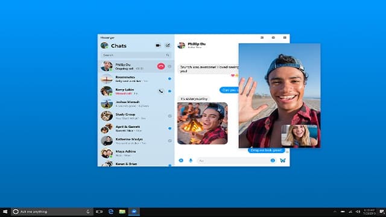Screen dimensions: 386x217
Task: Open the Maya conversation row
Action: click(x=136, y=153)
